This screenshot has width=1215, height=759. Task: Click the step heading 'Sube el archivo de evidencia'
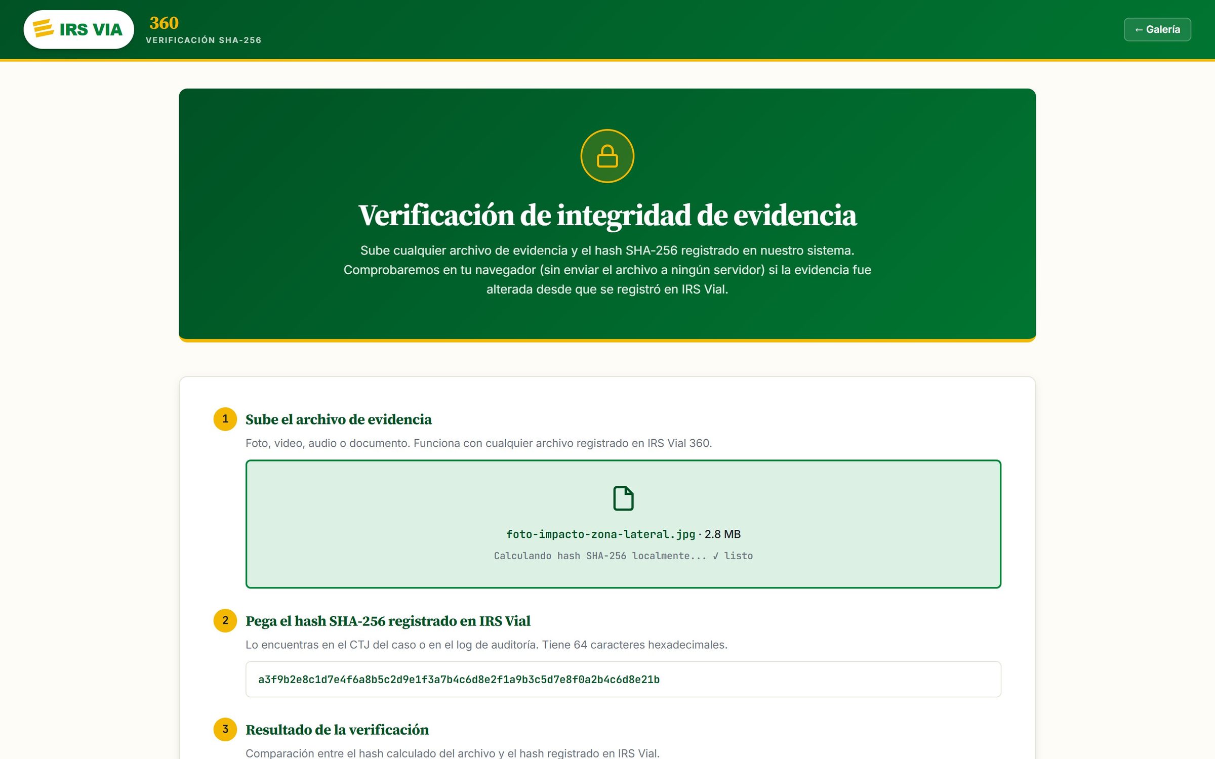pyautogui.click(x=338, y=419)
